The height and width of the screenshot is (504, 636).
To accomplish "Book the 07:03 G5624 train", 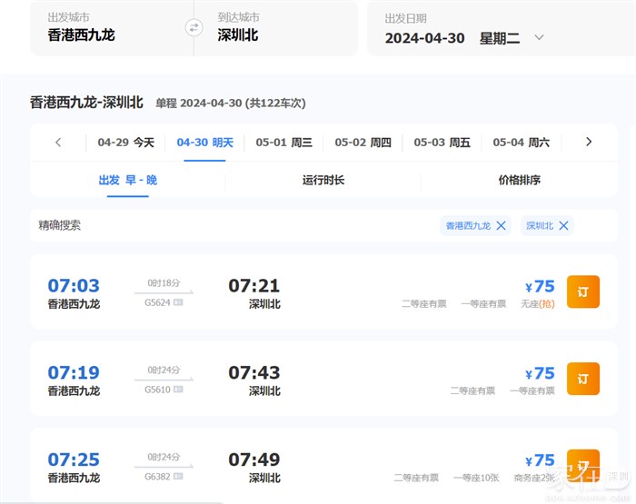I will point(583,292).
